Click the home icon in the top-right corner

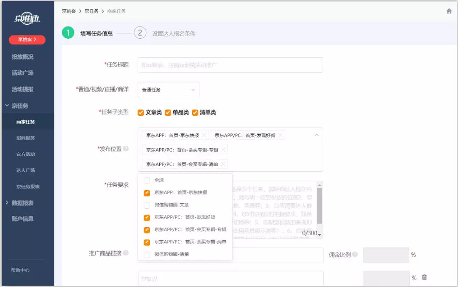pos(449,11)
